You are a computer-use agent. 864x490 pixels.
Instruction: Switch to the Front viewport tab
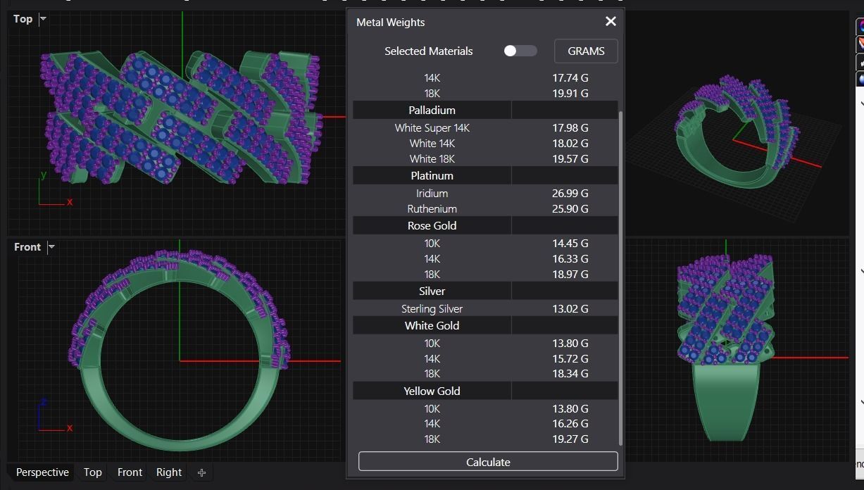coord(130,472)
